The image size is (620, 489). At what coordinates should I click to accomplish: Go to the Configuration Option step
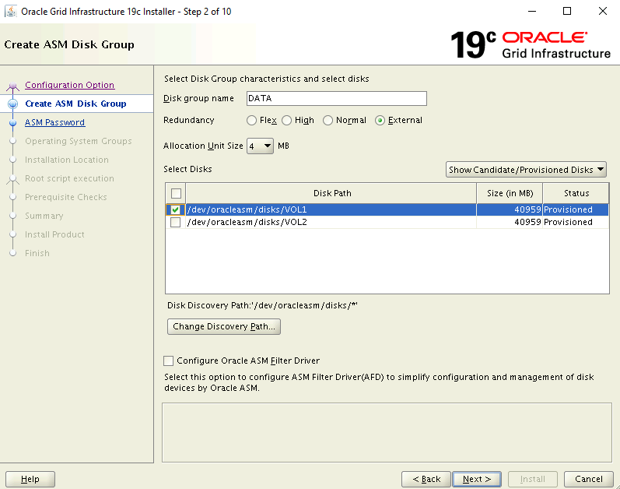click(69, 85)
